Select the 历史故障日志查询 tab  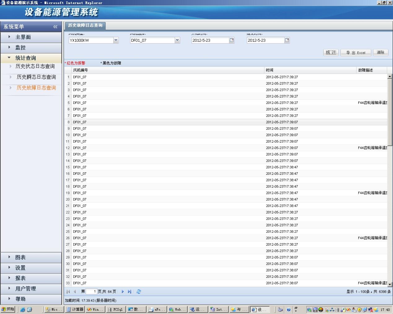tap(85, 25)
